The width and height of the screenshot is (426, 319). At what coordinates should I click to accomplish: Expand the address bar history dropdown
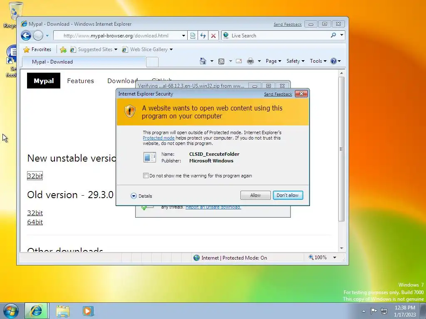[x=183, y=36]
